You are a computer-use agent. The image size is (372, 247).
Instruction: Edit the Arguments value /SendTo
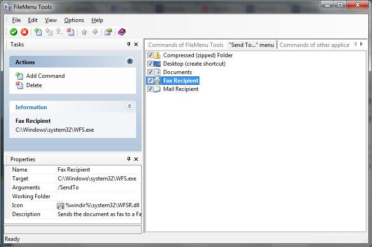pos(99,187)
